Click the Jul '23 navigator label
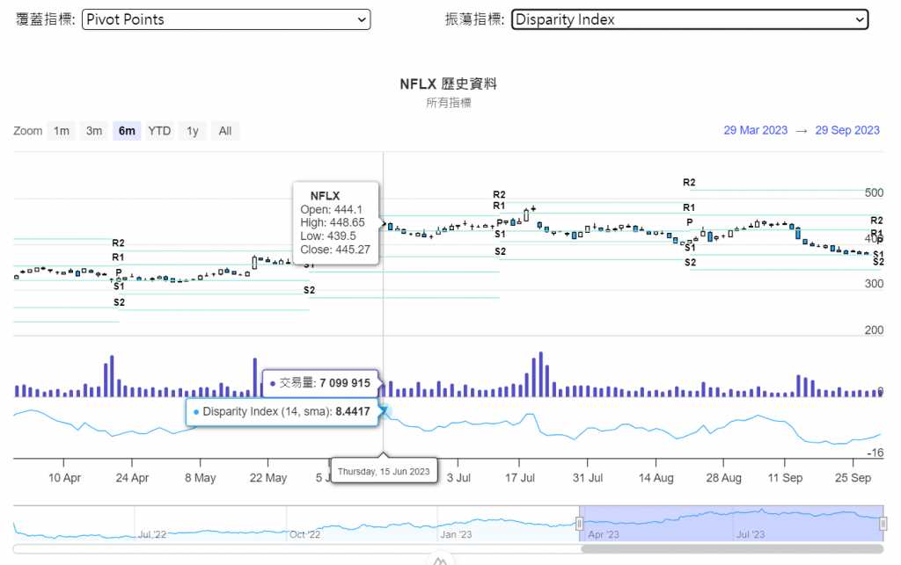This screenshot has width=901, height=565. click(x=751, y=534)
